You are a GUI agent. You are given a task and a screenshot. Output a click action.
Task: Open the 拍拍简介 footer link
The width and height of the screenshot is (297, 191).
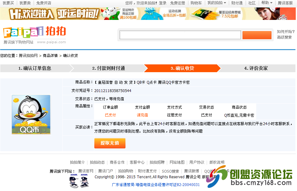click(x=77, y=162)
